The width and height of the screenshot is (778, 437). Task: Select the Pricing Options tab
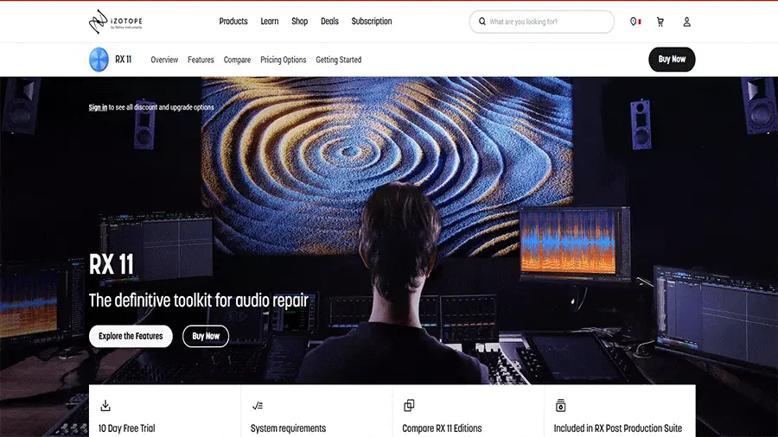(x=283, y=60)
